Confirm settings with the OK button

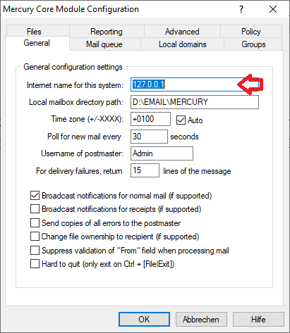point(144,319)
